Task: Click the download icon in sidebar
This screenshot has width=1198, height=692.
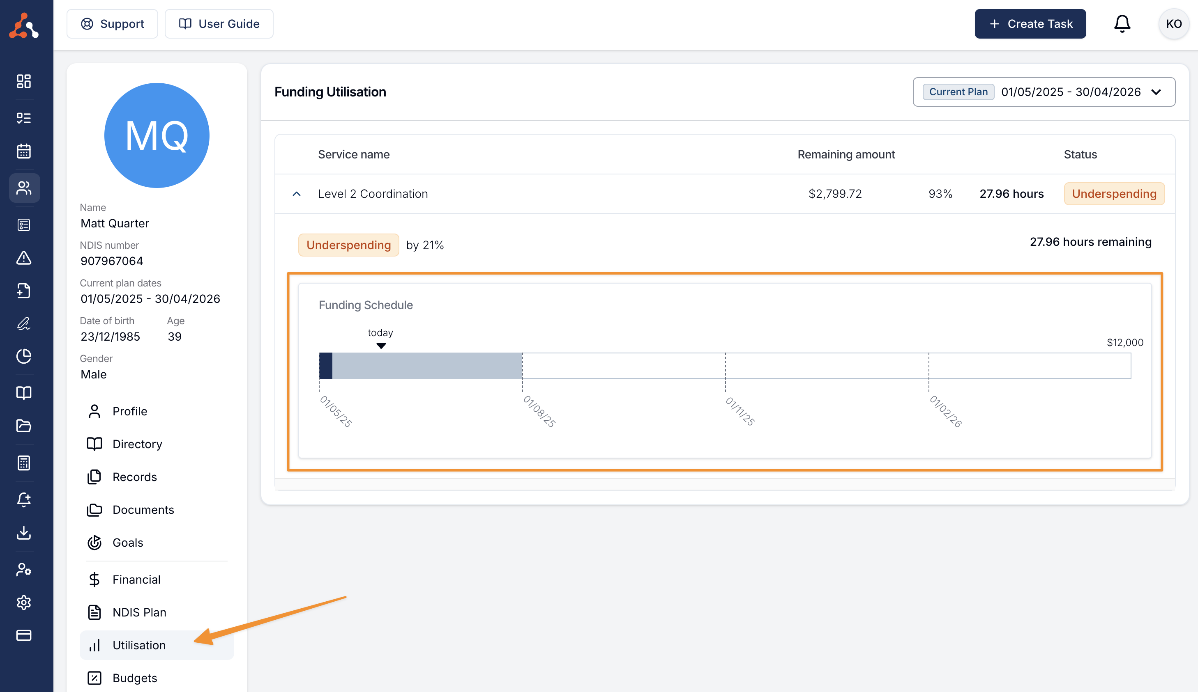Action: [24, 532]
